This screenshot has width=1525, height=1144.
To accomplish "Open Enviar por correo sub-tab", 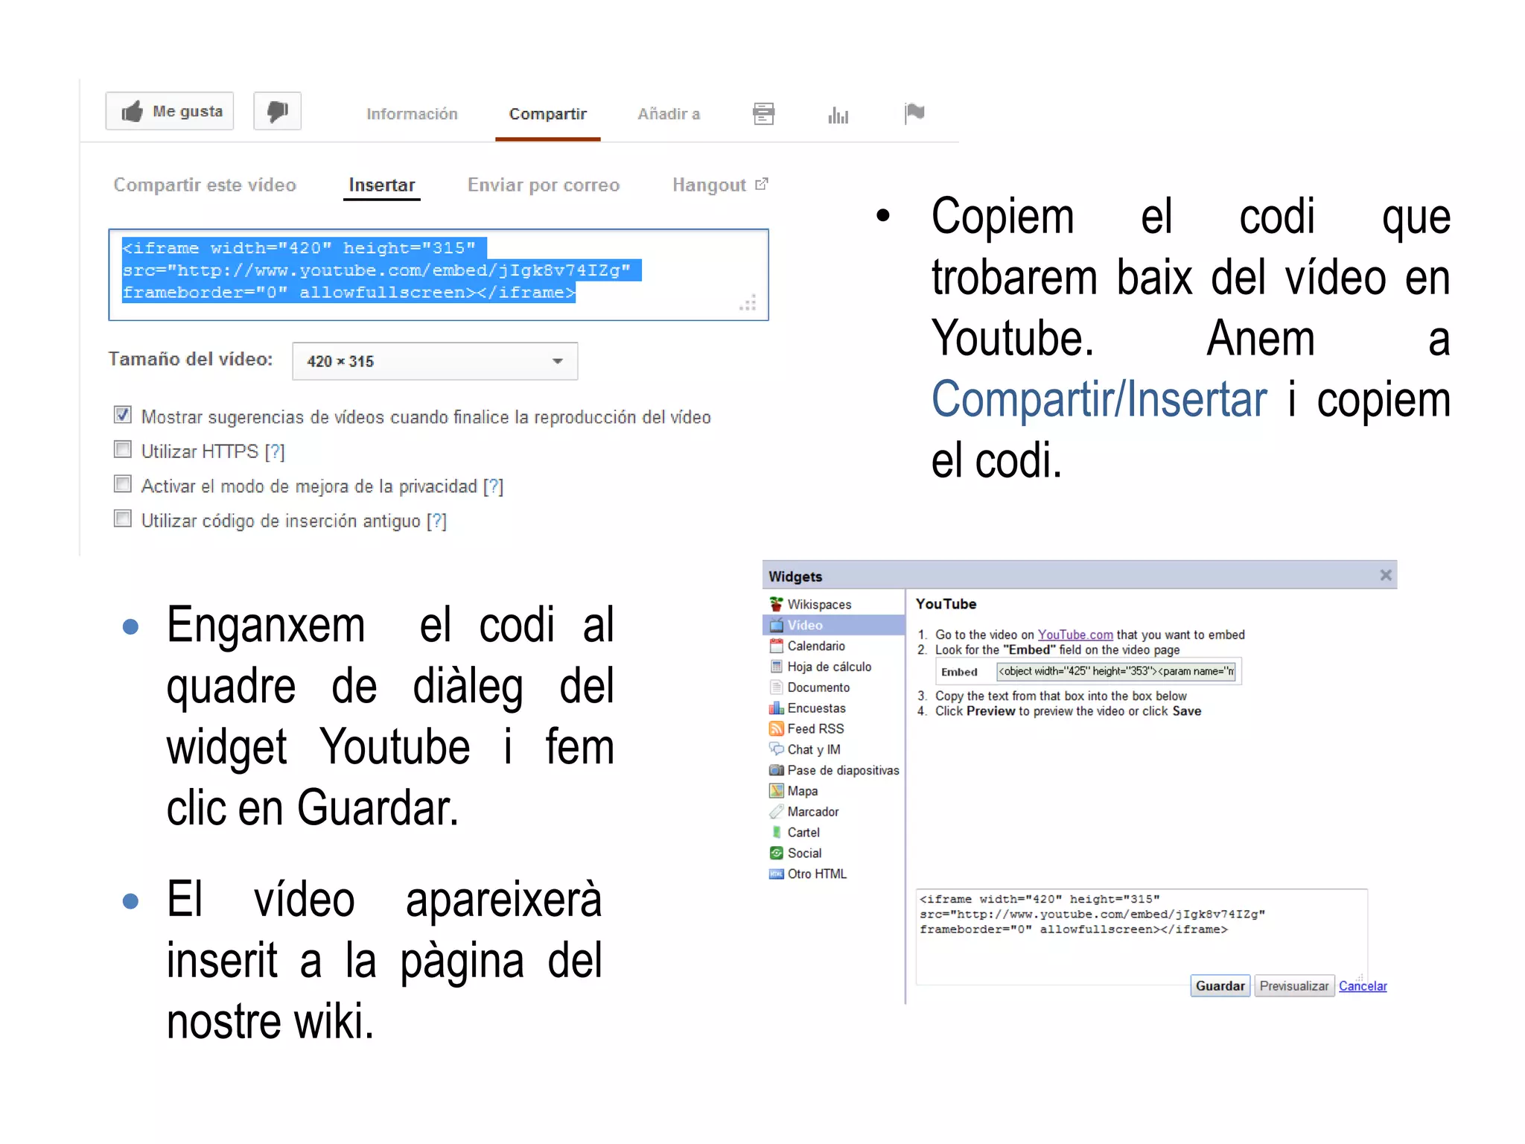I will [544, 185].
